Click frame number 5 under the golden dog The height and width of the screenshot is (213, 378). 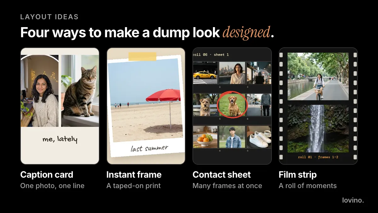[x=220, y=119]
